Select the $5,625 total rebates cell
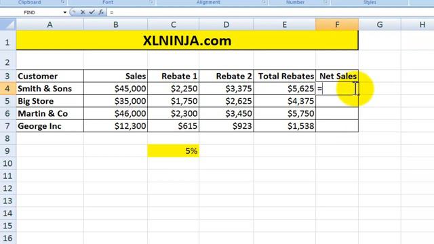 pyautogui.click(x=285, y=89)
